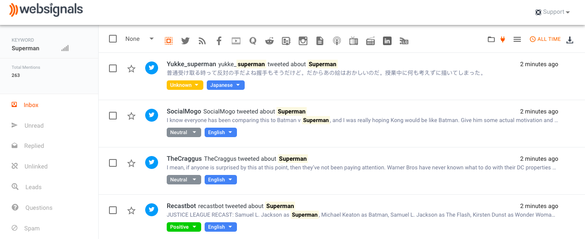Star the Yukke_superman mention
585x239 pixels.
point(131,69)
